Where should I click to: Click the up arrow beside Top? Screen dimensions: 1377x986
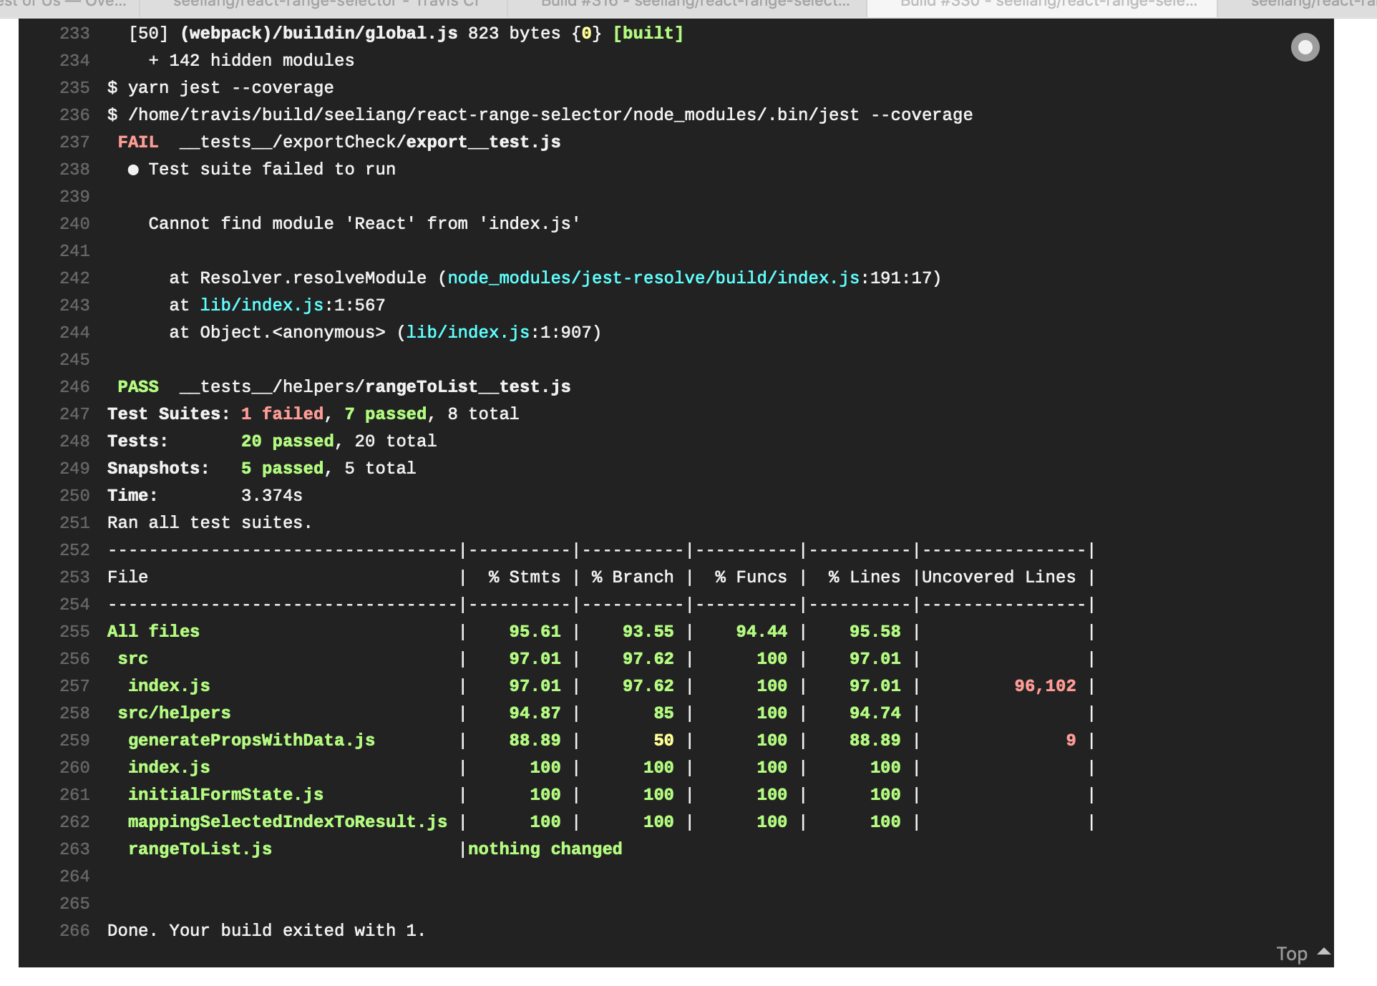[x=1323, y=952]
